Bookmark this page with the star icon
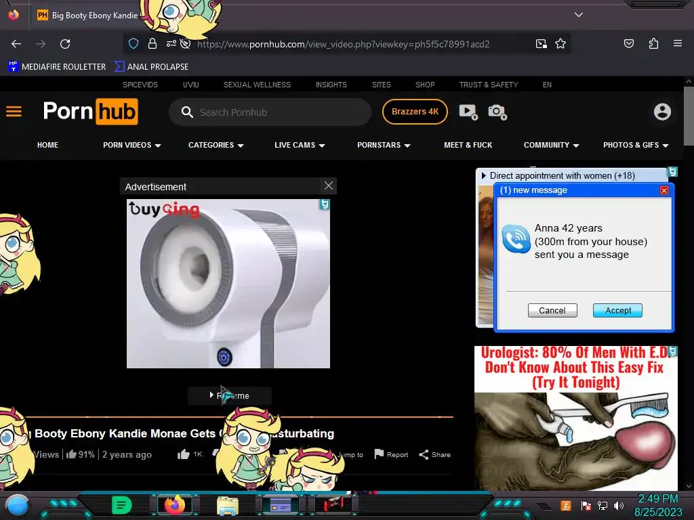 pyautogui.click(x=560, y=43)
